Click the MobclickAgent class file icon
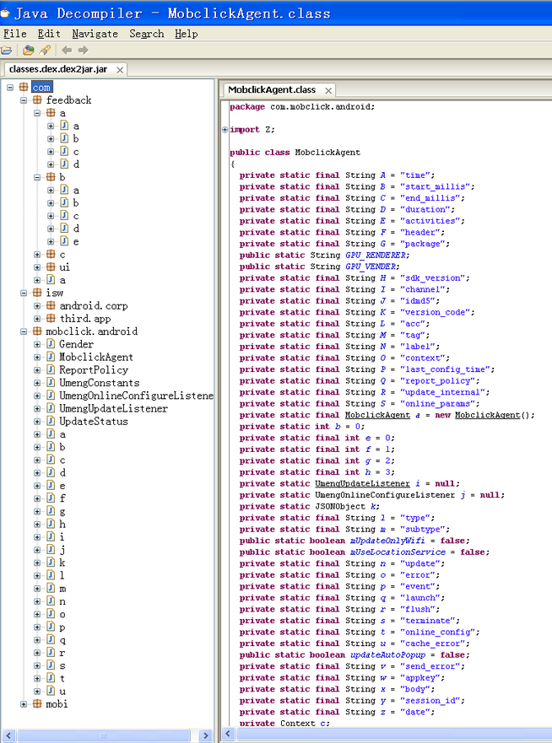Image resolution: width=552 pixels, height=743 pixels. click(x=51, y=357)
